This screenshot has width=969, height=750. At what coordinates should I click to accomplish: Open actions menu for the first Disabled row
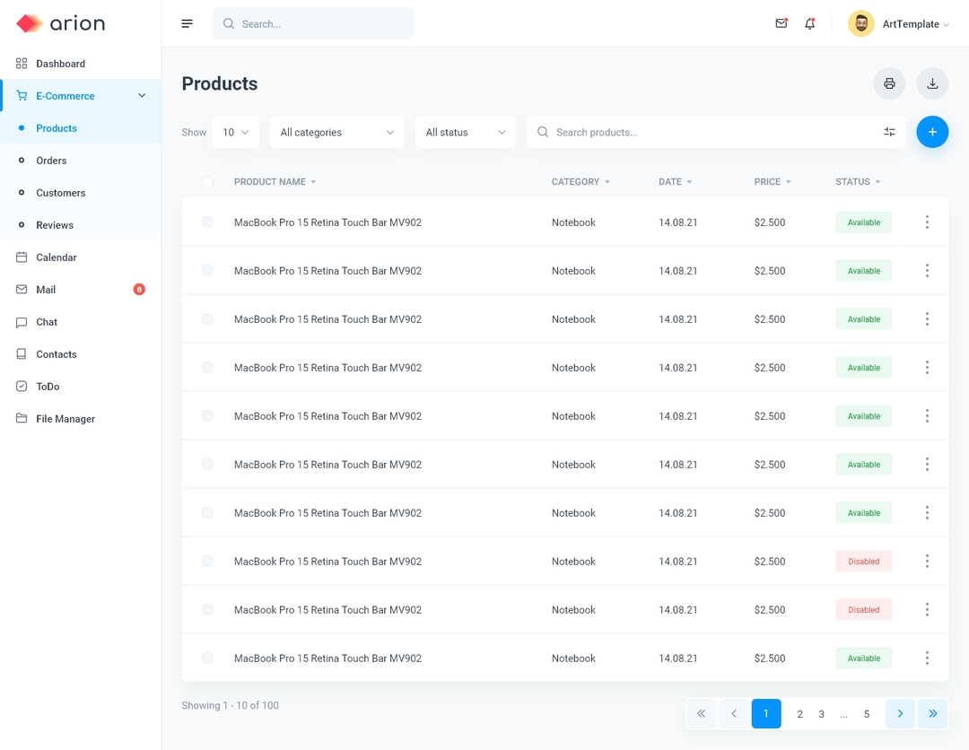pyautogui.click(x=927, y=561)
